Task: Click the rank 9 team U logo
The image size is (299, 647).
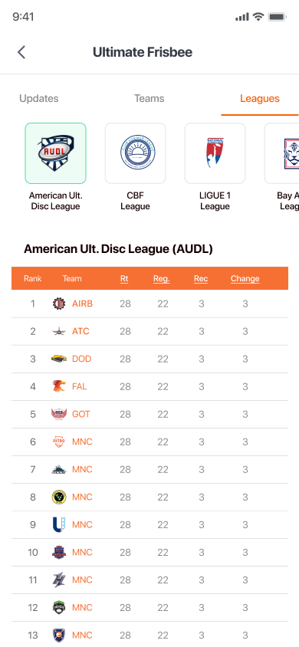Action: coord(59,524)
